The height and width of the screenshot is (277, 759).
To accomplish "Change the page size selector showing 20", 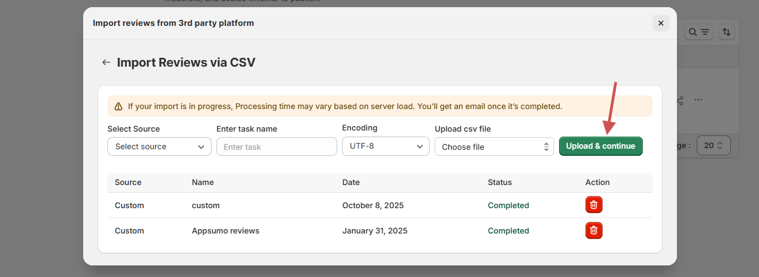I will pos(713,145).
